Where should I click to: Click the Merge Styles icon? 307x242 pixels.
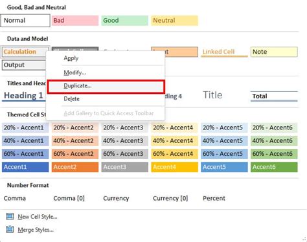coord(10,230)
